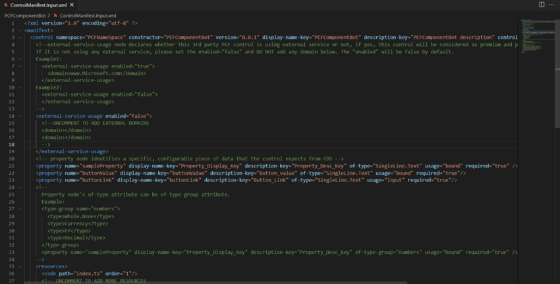The height and width of the screenshot is (284, 560).
Task: Click the comment end marker on line 34
Action: 40,259
